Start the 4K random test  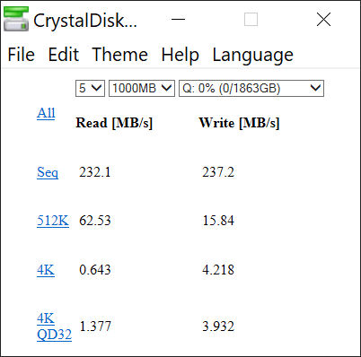pyautogui.click(x=46, y=270)
